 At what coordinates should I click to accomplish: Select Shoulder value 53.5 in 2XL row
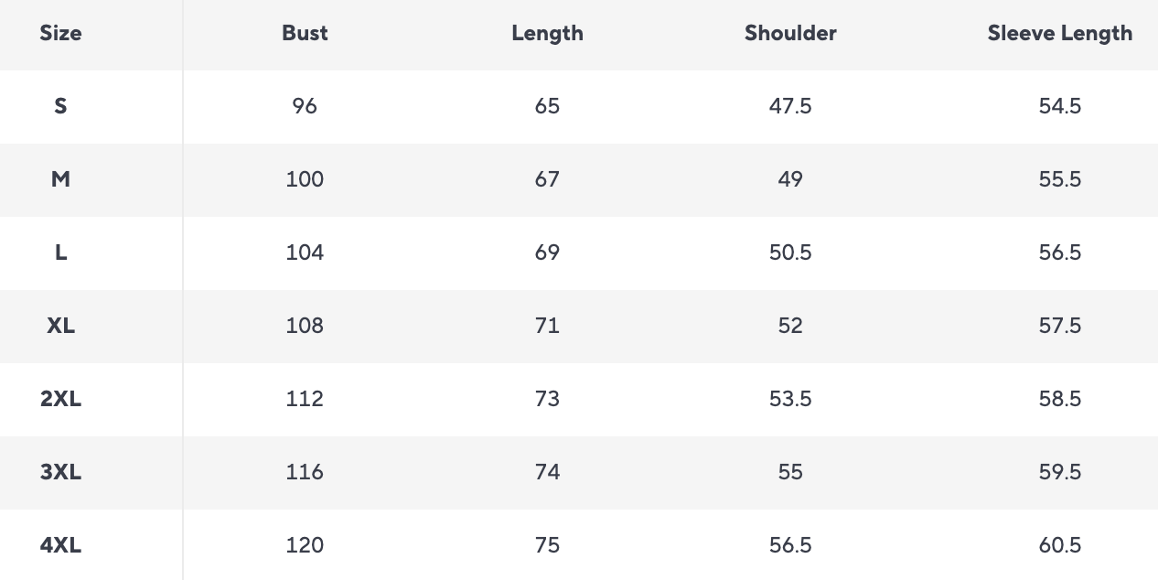pyautogui.click(x=790, y=399)
